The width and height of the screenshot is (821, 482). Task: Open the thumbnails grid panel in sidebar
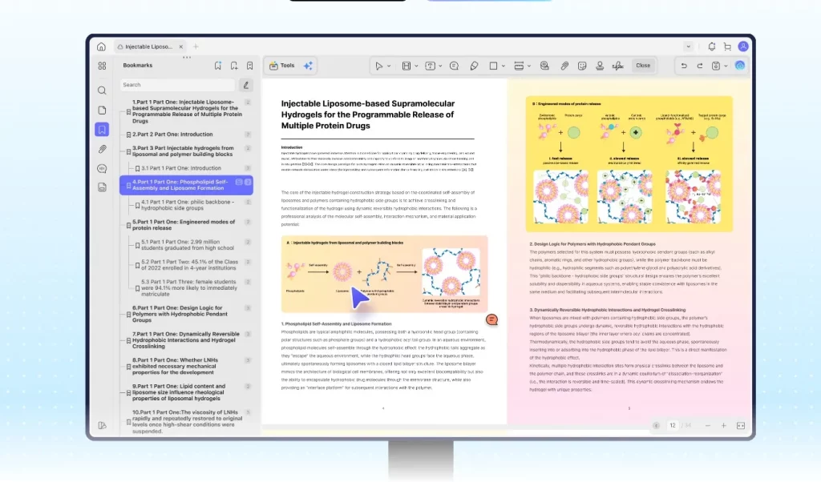[102, 66]
